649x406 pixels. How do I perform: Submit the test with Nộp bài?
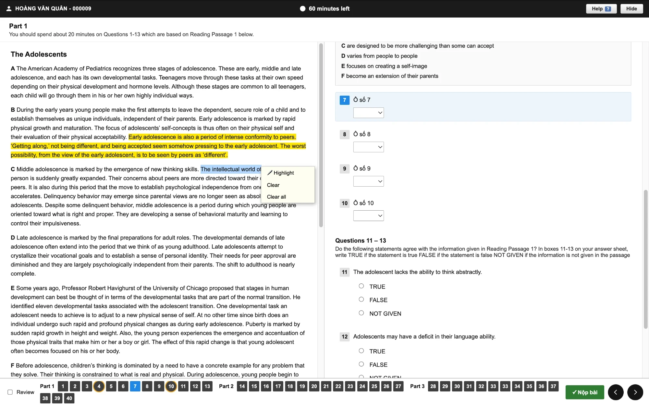pyautogui.click(x=585, y=392)
